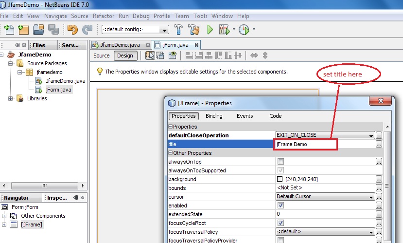Close the JfameDemo.java editor tab

(148, 45)
